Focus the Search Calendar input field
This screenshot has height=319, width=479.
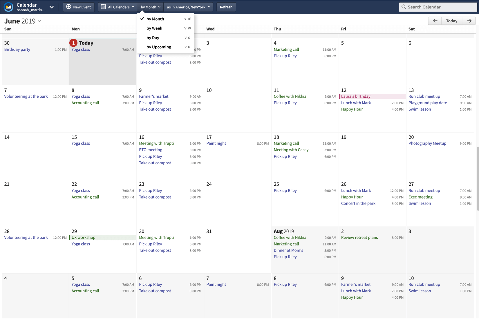pos(438,7)
